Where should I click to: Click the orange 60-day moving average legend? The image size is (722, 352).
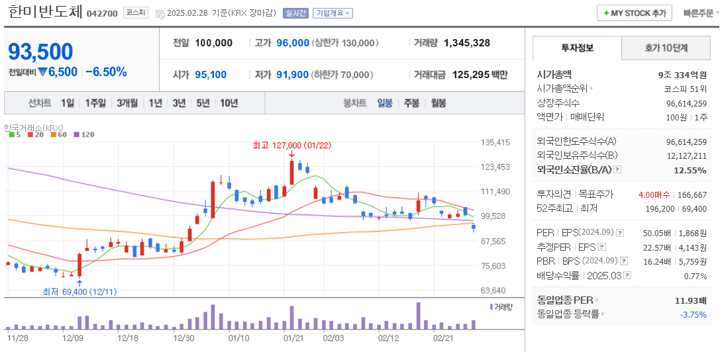pos(58,134)
